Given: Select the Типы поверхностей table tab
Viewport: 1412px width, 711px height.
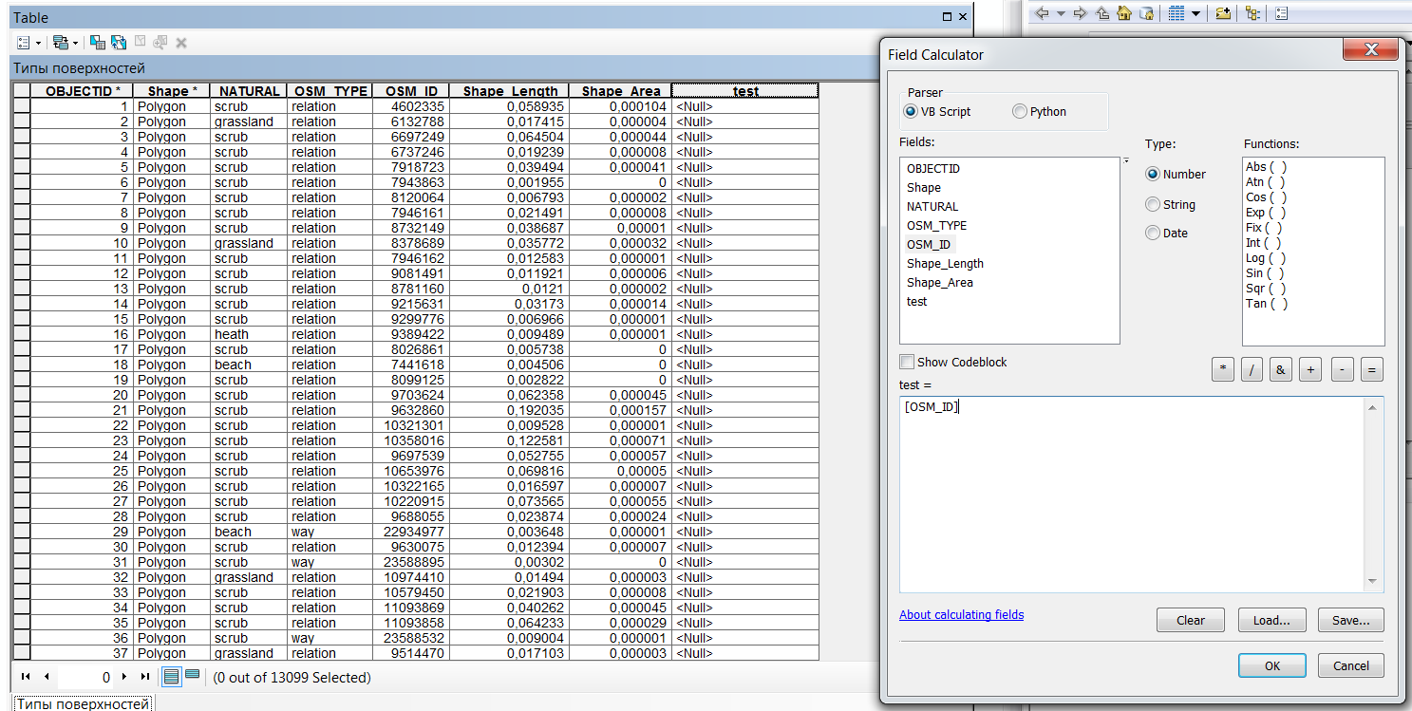Looking at the screenshot, I should point(84,703).
